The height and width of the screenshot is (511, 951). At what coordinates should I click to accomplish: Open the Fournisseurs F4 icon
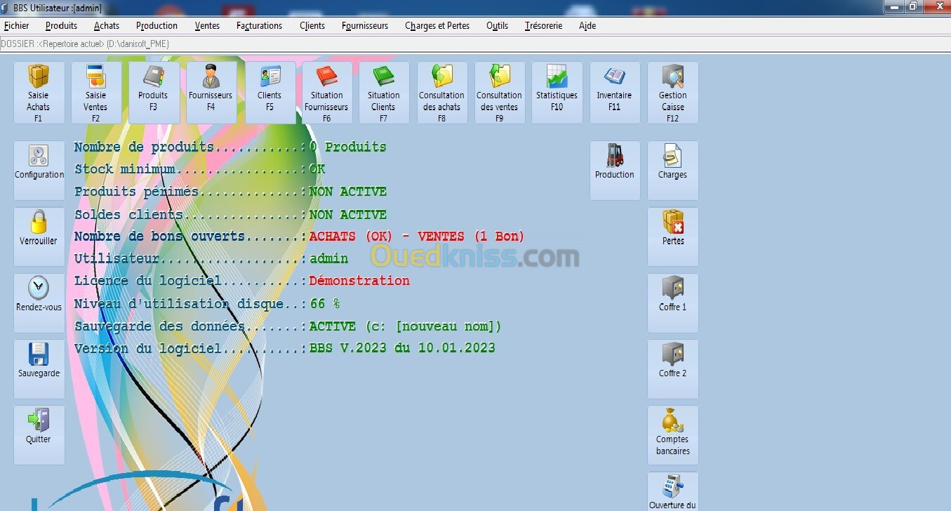211,93
